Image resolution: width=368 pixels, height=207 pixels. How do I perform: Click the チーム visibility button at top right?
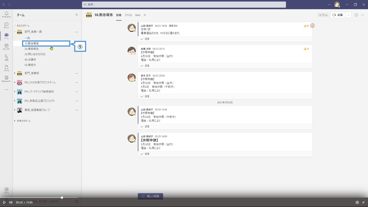tap(323, 15)
